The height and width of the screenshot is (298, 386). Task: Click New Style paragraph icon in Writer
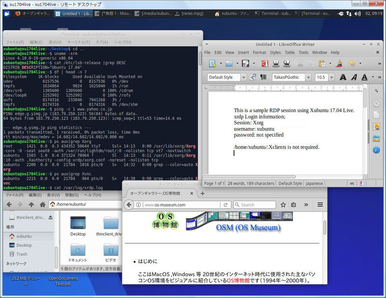(263, 77)
